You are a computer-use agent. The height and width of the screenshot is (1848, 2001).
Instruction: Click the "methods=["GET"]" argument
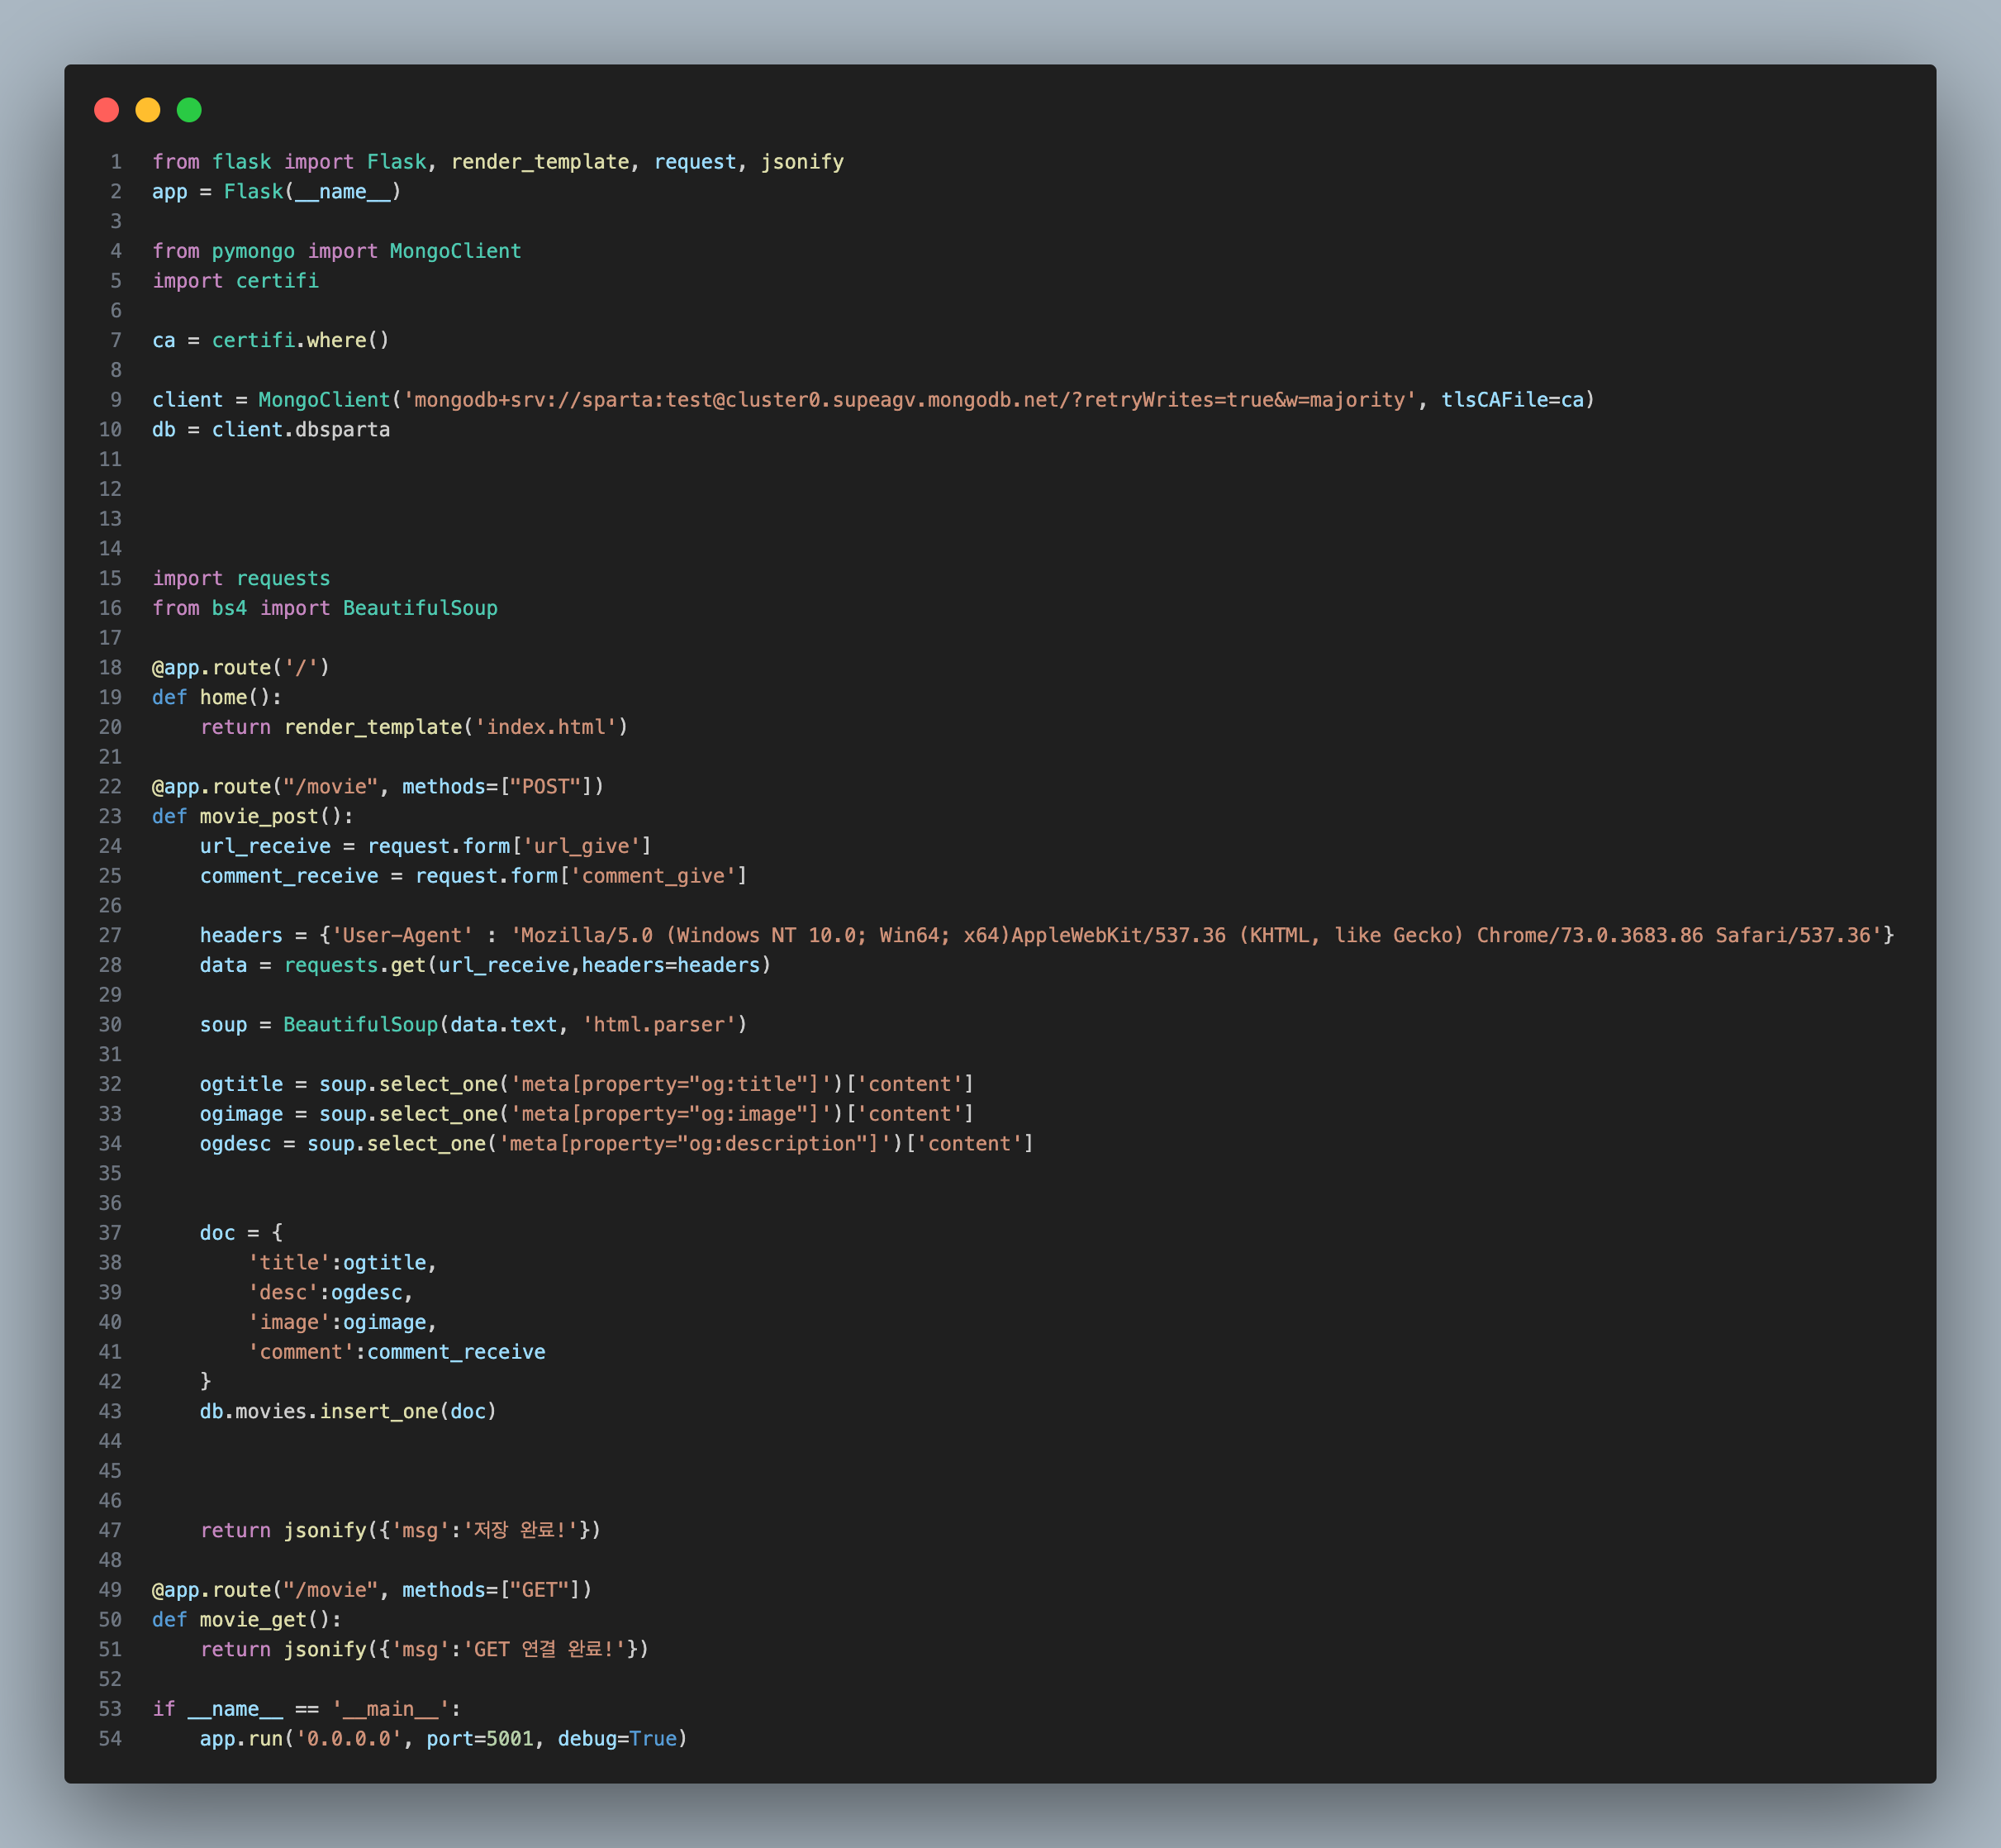[x=492, y=1591]
